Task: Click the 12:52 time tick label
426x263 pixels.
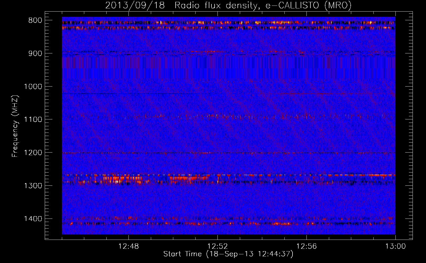Action: [217, 246]
